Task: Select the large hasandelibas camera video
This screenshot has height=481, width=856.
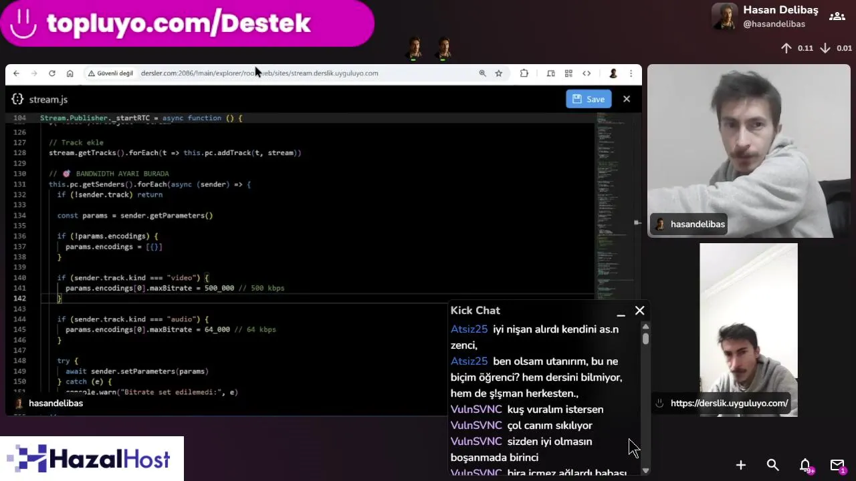Action: coord(749,151)
